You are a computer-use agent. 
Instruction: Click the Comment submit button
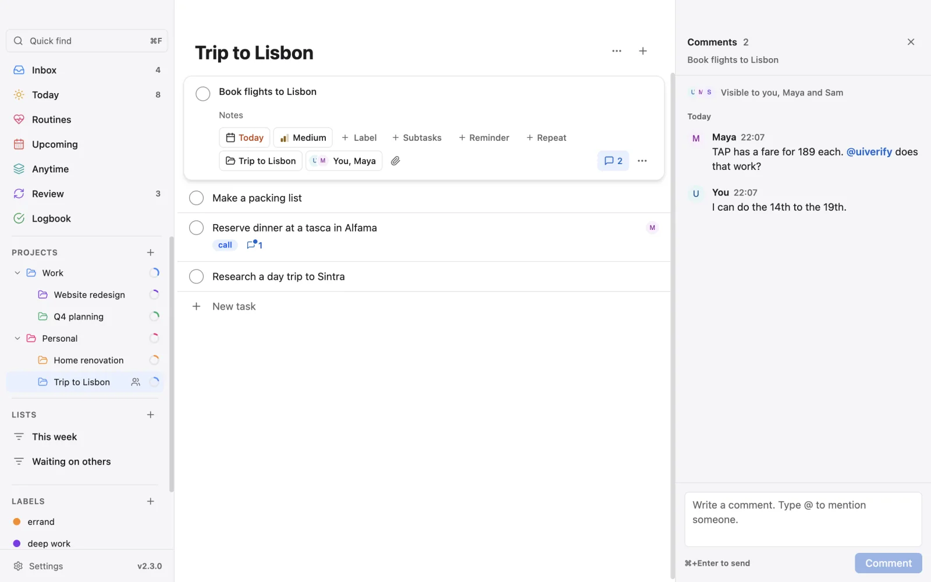tap(888, 563)
